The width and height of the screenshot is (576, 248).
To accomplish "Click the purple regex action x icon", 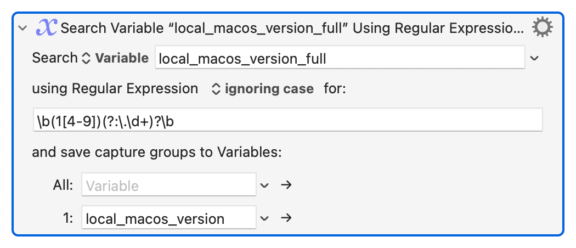I will pos(46,28).
